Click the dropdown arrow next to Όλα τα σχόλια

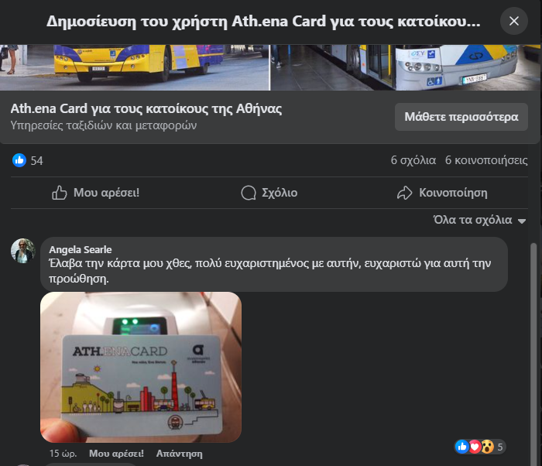522,221
